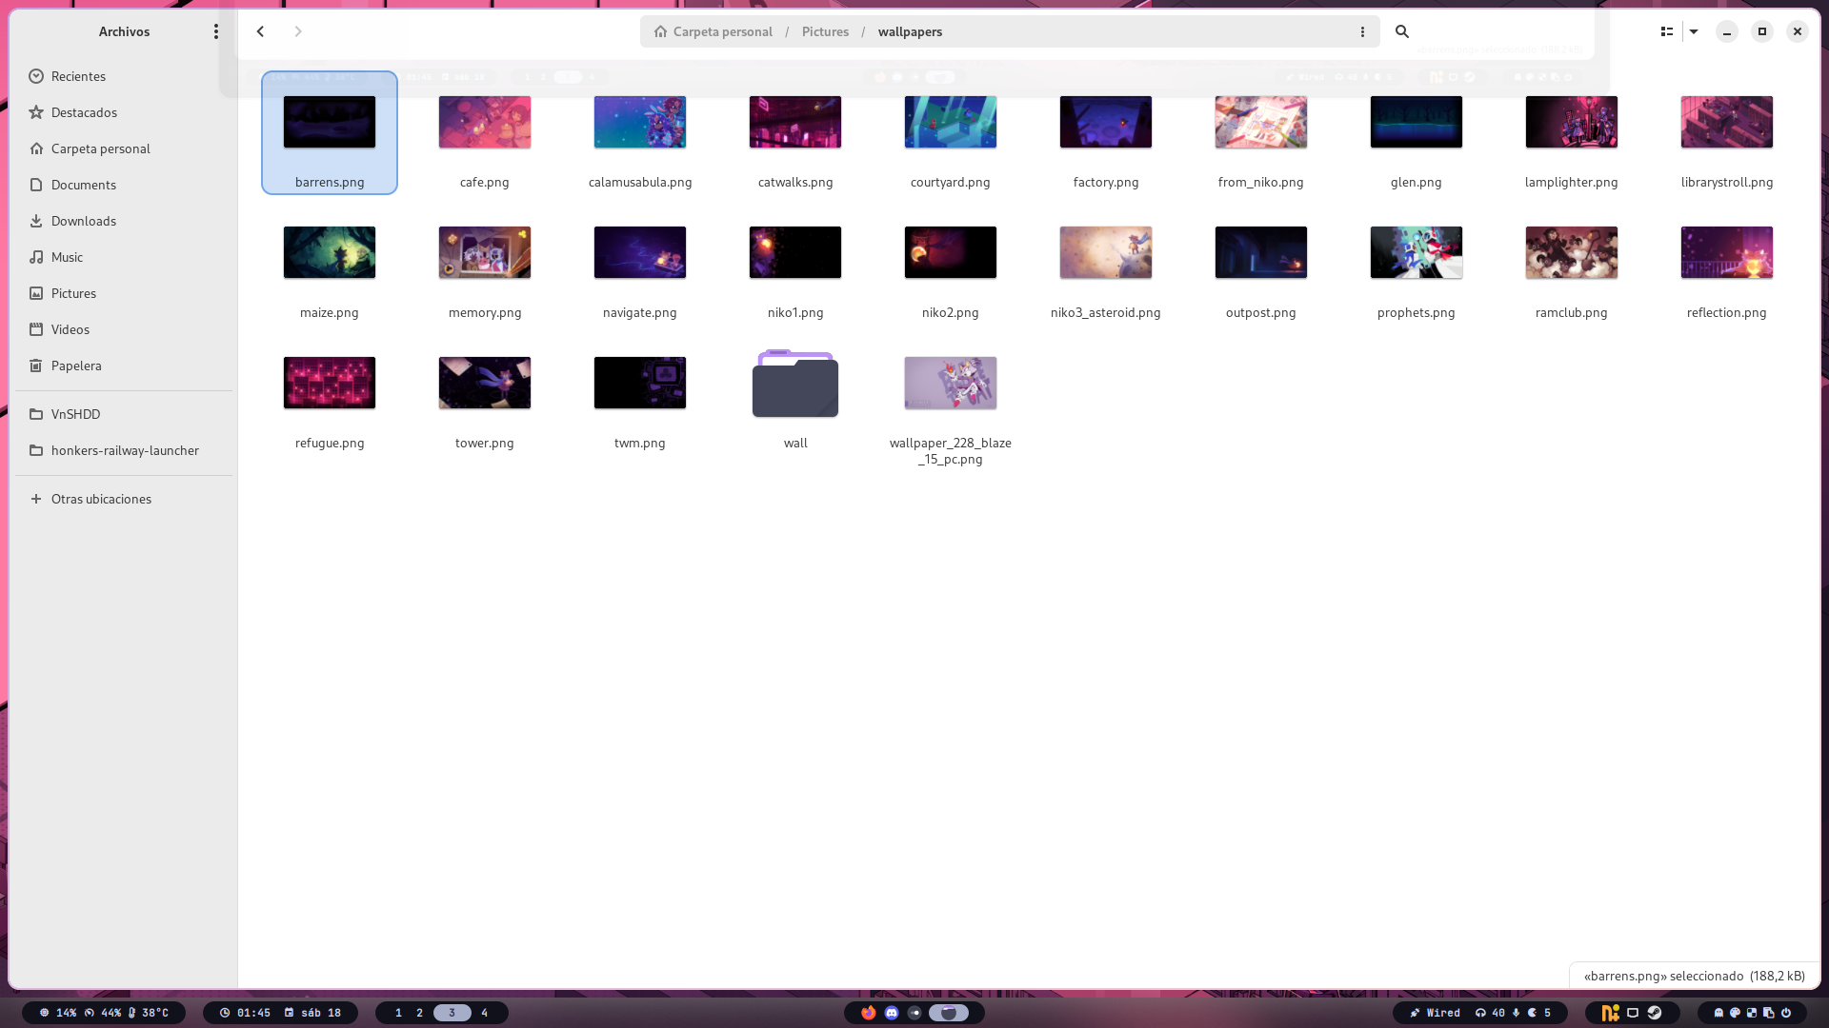Open the VnSHDD drive in sidebar
Screen dimensions: 1829x1028
(75, 414)
